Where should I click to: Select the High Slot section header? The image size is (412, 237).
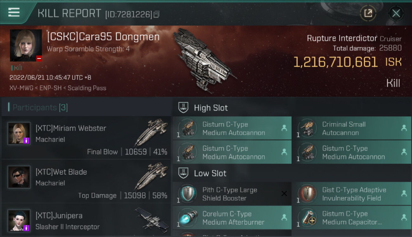[x=211, y=108]
